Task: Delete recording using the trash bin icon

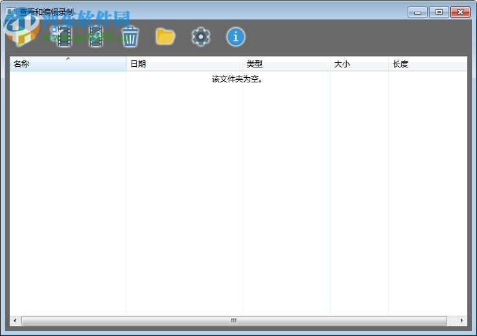Action: (130, 36)
